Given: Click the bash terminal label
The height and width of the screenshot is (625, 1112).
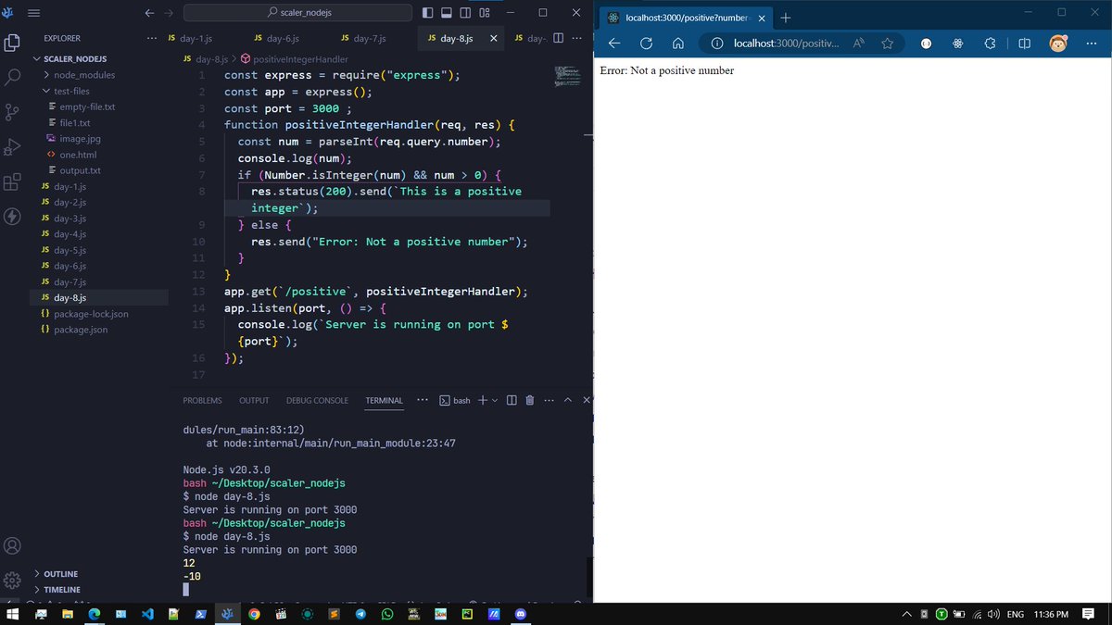Looking at the screenshot, I should click(x=454, y=400).
